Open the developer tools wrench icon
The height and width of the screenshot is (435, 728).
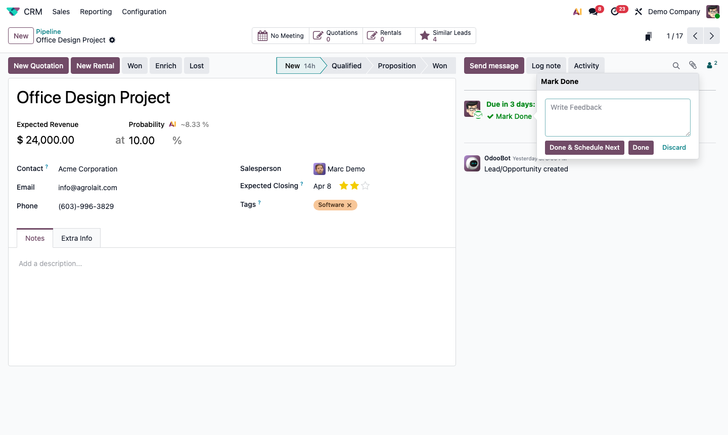pyautogui.click(x=638, y=11)
